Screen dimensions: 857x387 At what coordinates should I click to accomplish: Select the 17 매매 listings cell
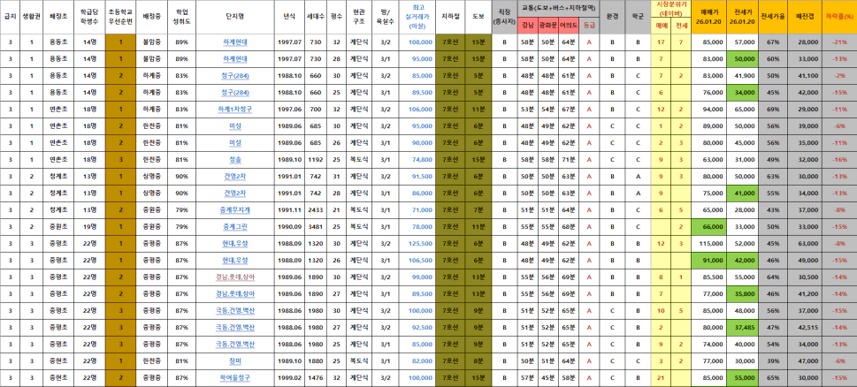point(661,42)
